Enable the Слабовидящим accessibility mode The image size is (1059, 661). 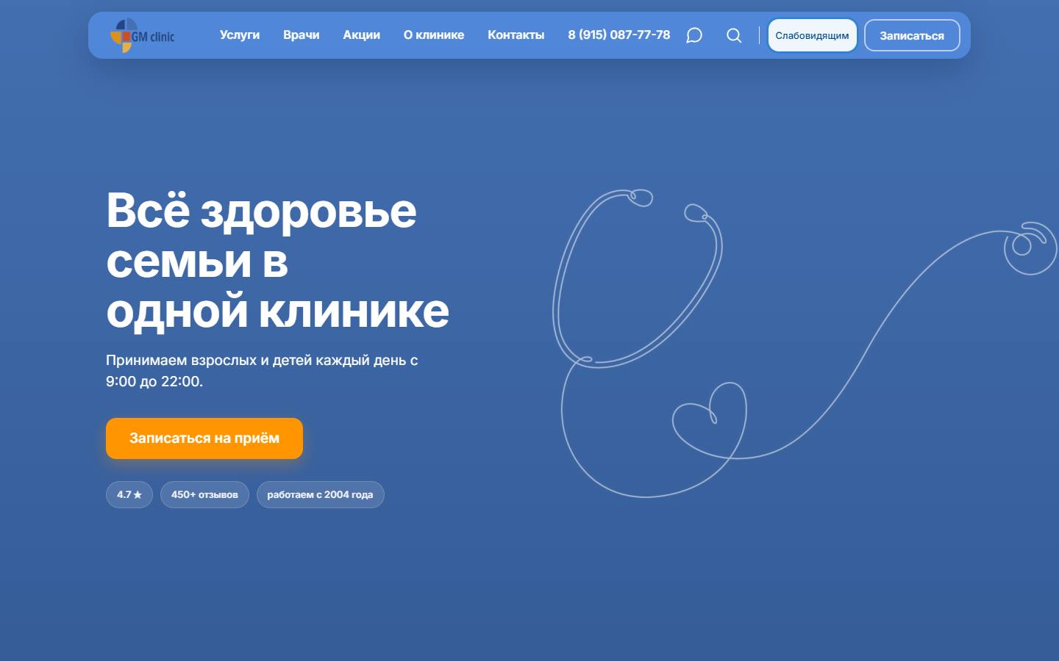pyautogui.click(x=812, y=35)
